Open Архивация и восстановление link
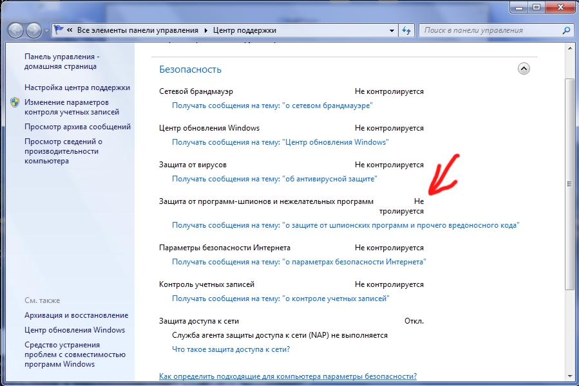The width and height of the screenshot is (579, 386). [77, 315]
